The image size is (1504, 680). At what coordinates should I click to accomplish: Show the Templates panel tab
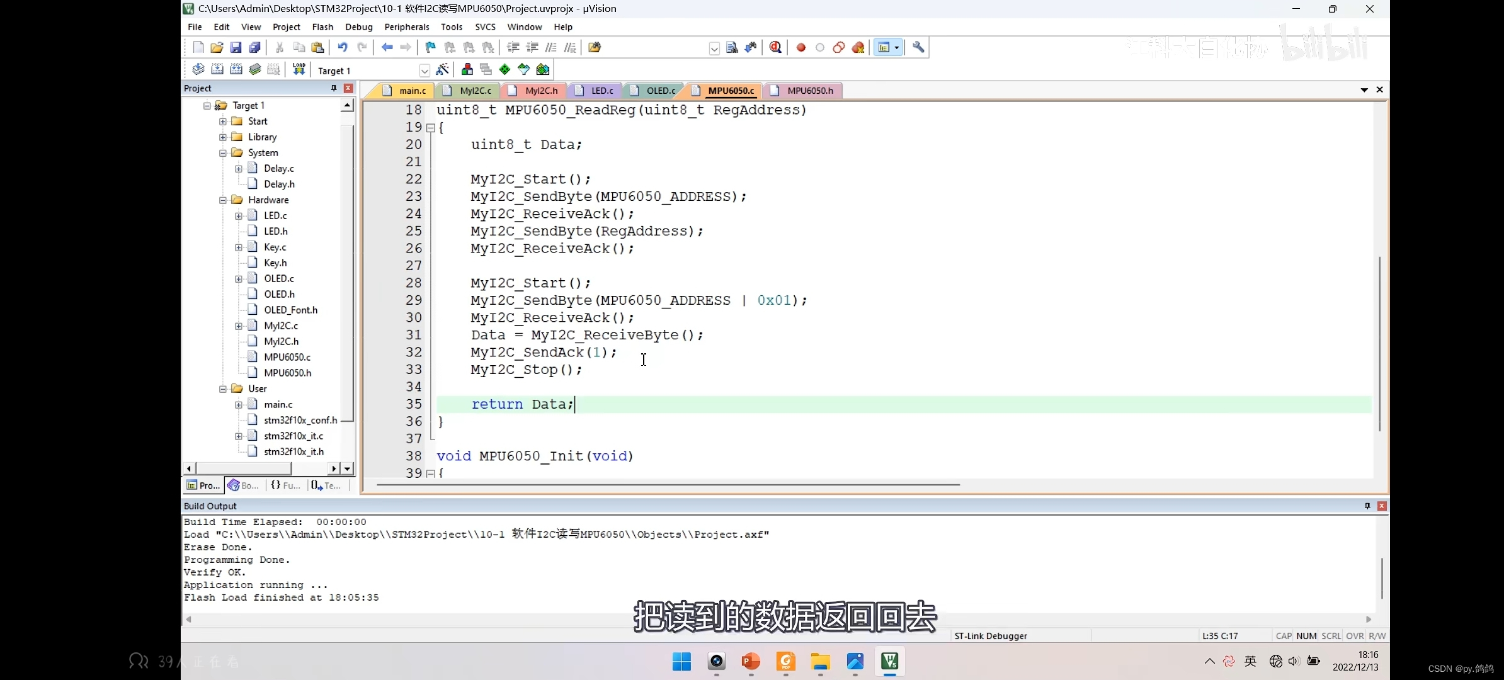(x=326, y=485)
